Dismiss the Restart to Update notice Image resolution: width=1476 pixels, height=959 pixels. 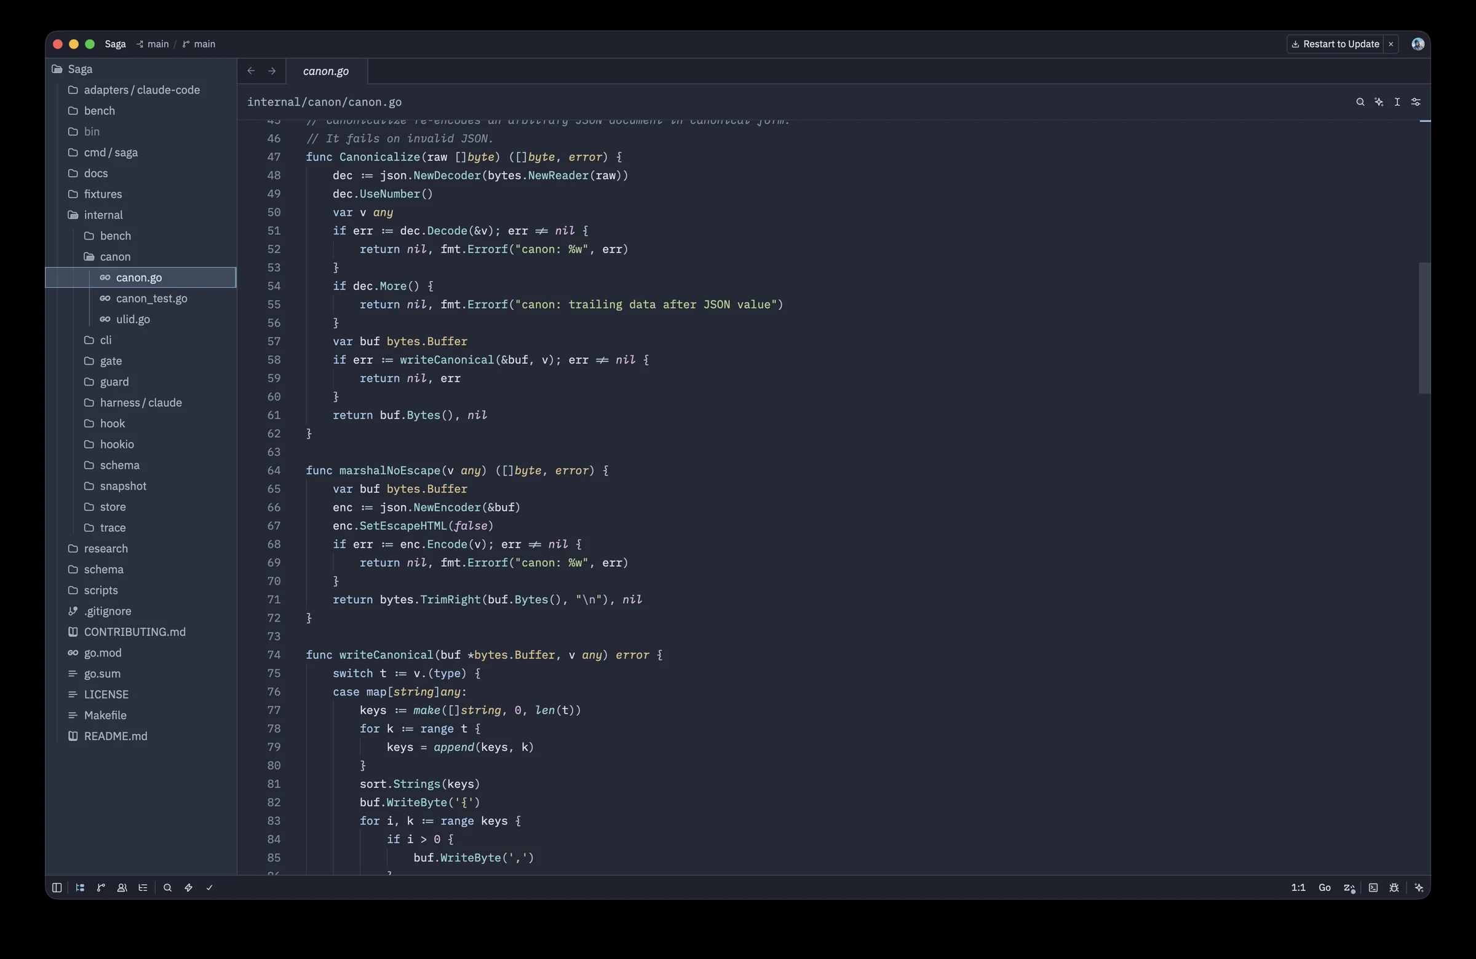1391,44
